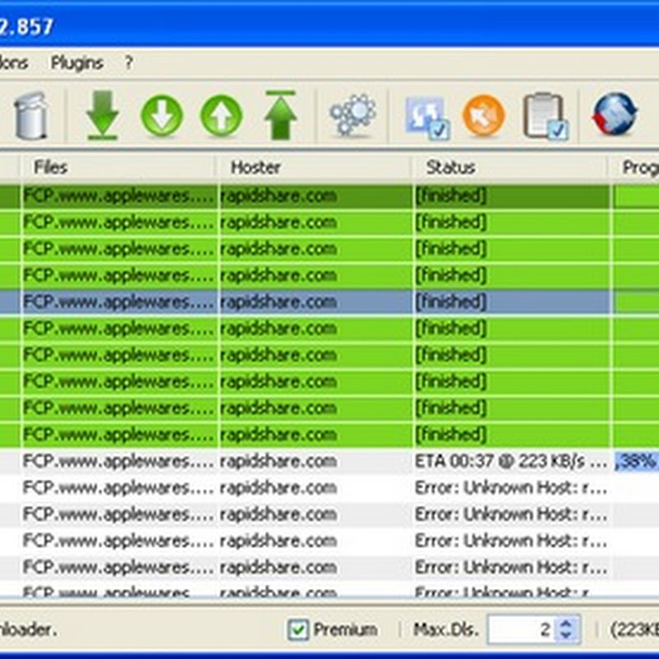This screenshot has height=659, width=659.
Task: Click '[finished]' in the blue-highlighted row
Action: pyautogui.click(x=451, y=301)
